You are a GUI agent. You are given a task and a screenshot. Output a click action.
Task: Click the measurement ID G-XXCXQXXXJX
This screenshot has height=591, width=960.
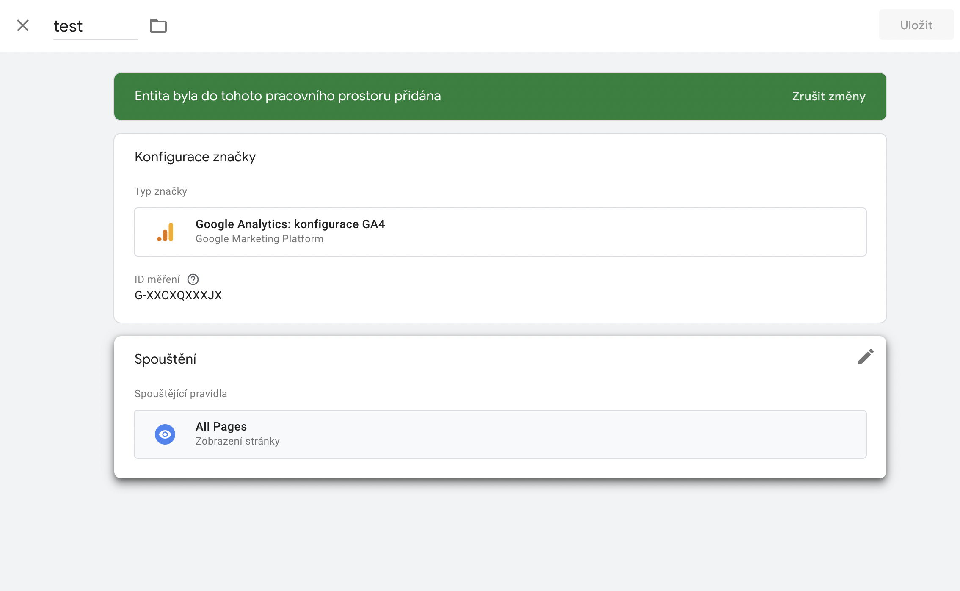pos(178,295)
